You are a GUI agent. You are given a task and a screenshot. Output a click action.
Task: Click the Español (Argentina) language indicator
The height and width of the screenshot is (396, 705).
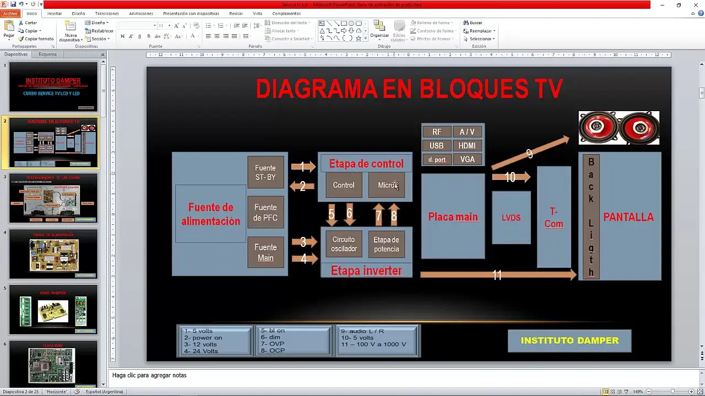click(105, 392)
